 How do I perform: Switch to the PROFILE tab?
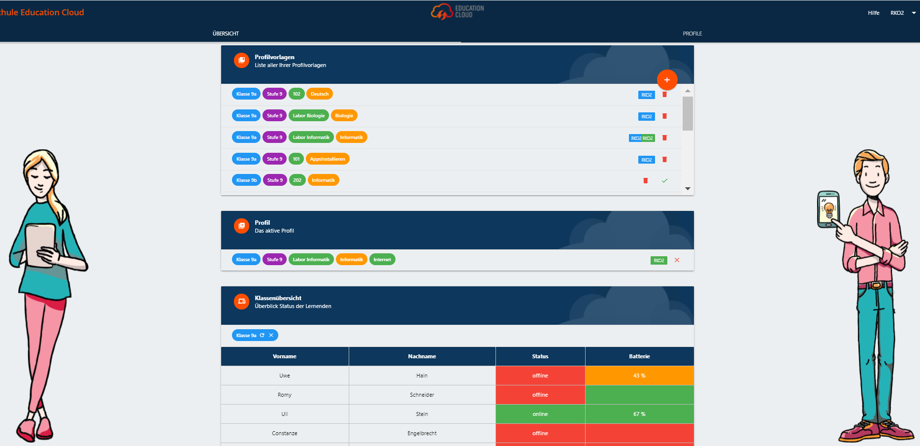(692, 34)
